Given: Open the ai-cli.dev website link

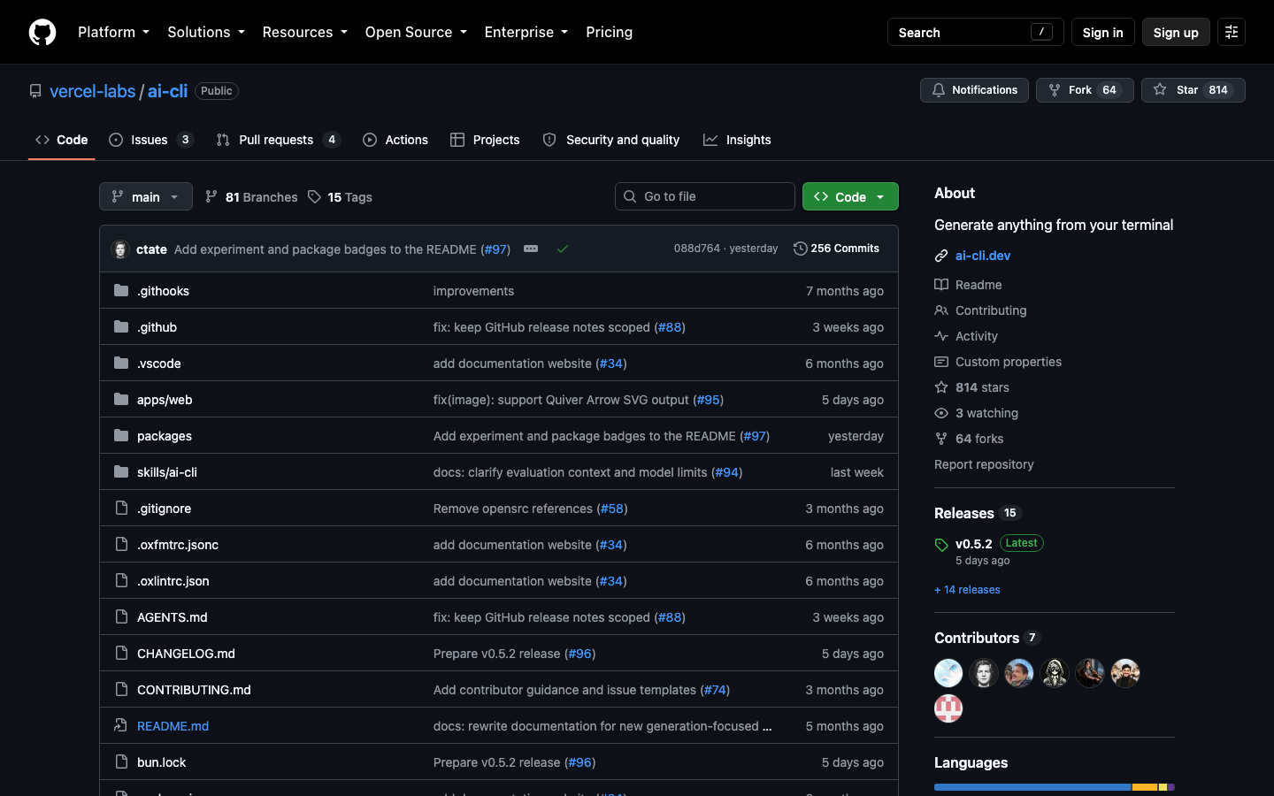Looking at the screenshot, I should coord(983,256).
